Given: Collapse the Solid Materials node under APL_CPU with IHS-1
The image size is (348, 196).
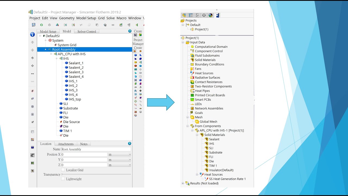Looking at the screenshot, I should point(197,135).
